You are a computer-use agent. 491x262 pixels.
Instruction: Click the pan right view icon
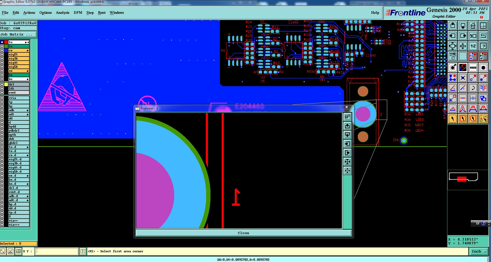[463, 36]
